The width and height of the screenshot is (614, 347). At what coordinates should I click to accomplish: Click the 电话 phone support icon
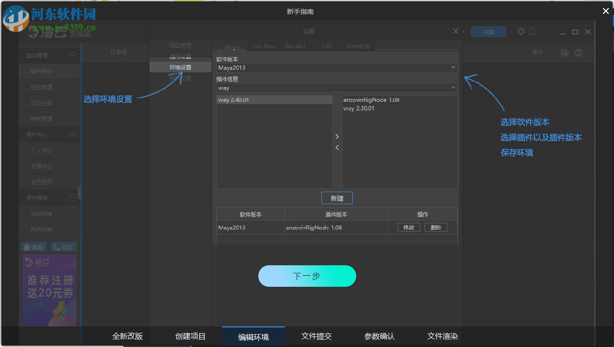tap(64, 247)
